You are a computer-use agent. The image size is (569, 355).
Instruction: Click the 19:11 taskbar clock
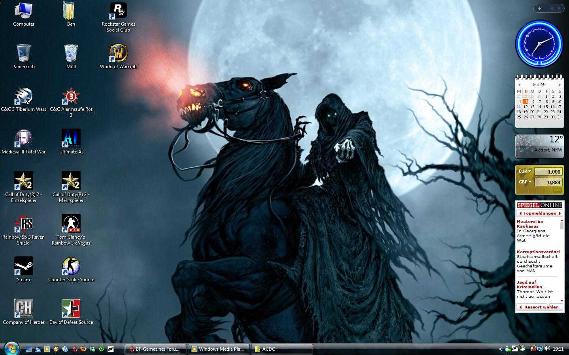pyautogui.click(x=558, y=349)
